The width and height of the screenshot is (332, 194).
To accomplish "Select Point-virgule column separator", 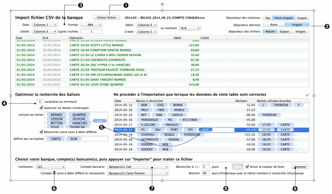I will click(283, 18).
